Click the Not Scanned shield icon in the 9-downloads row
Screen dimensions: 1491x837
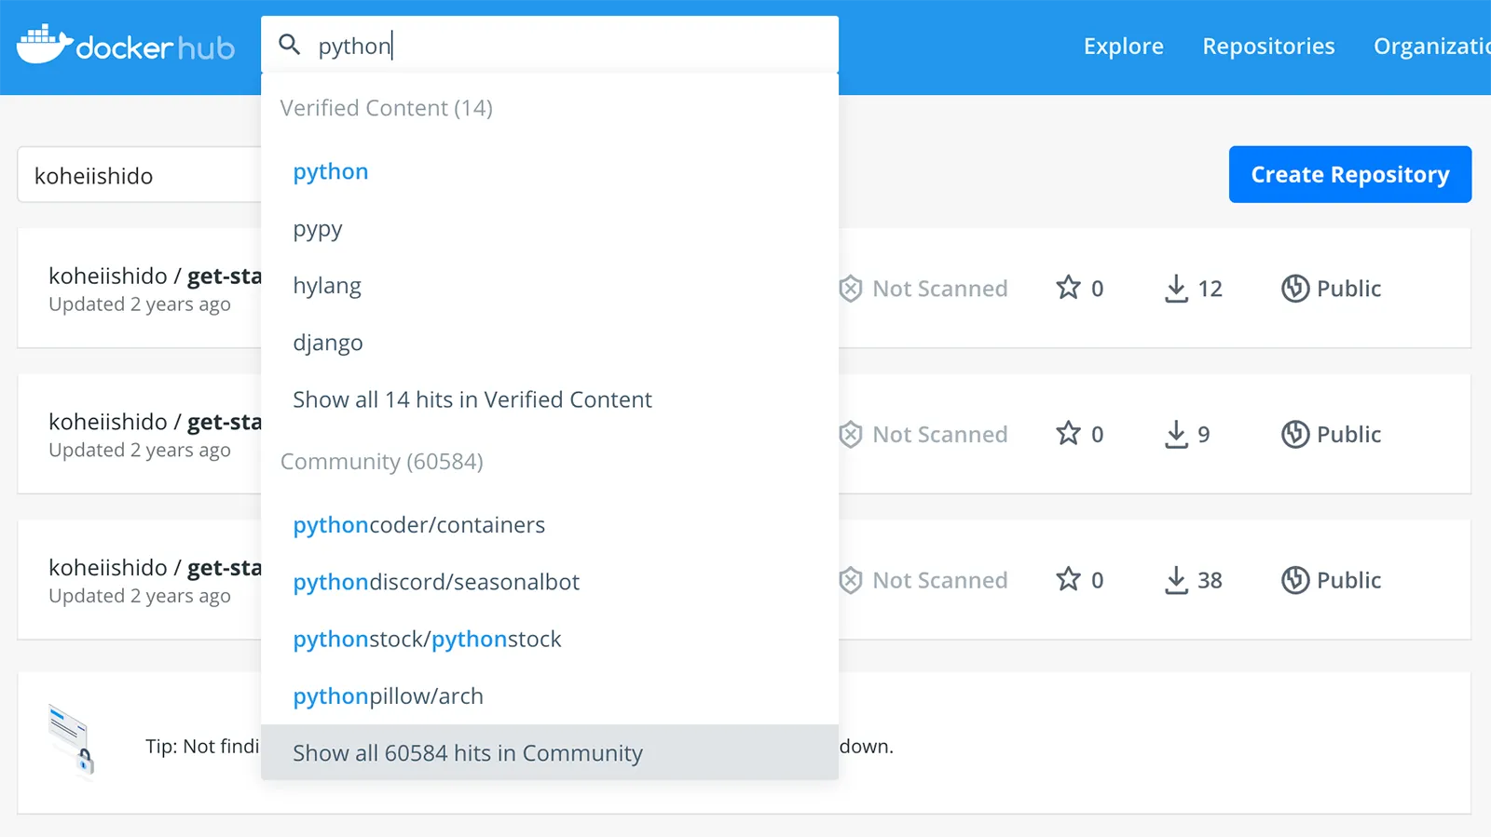tap(850, 434)
